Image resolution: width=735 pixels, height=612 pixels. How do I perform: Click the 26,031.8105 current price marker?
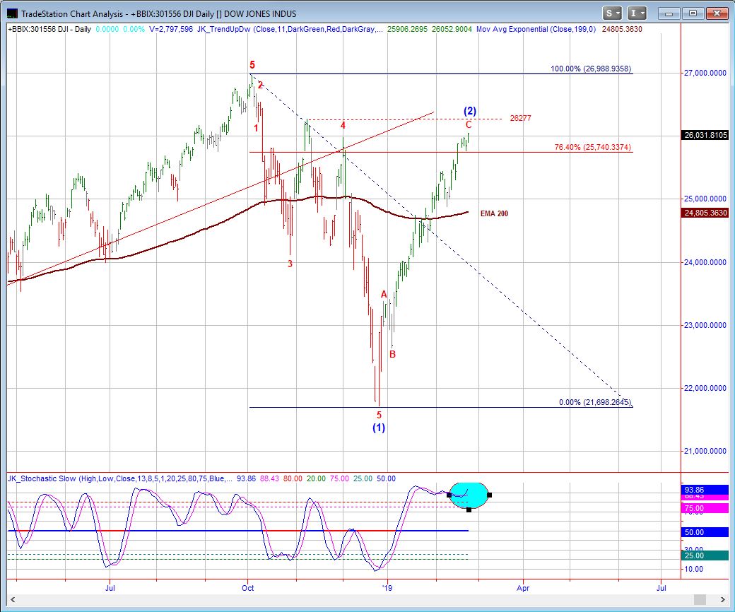coord(705,136)
